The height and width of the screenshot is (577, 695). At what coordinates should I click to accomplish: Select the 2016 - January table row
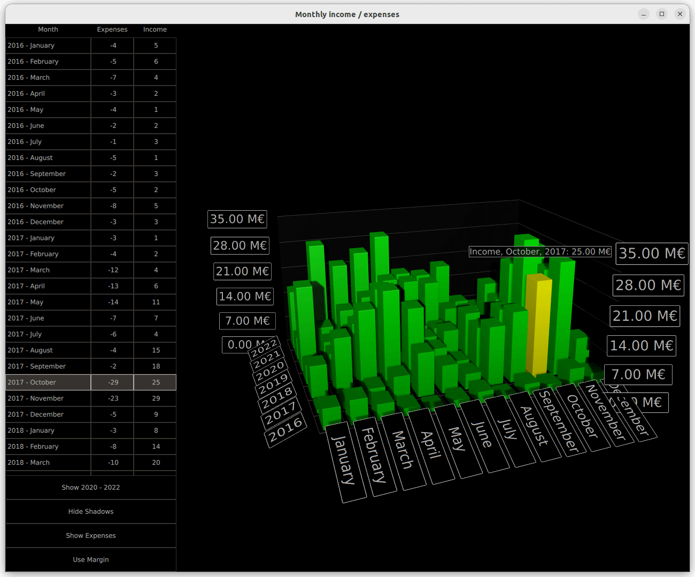[x=48, y=45]
